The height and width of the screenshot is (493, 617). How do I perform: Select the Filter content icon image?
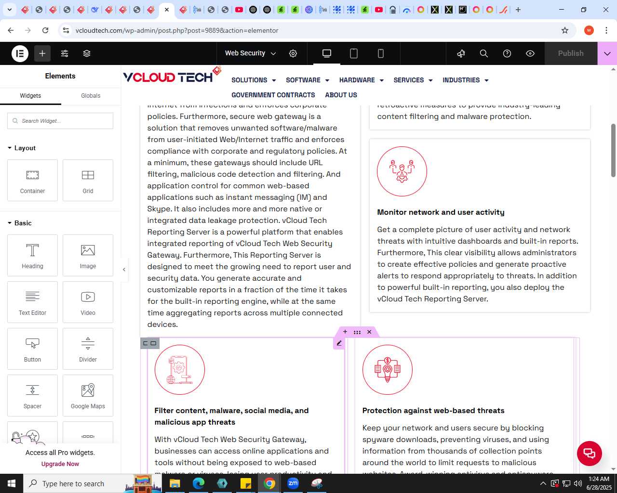[x=180, y=370]
